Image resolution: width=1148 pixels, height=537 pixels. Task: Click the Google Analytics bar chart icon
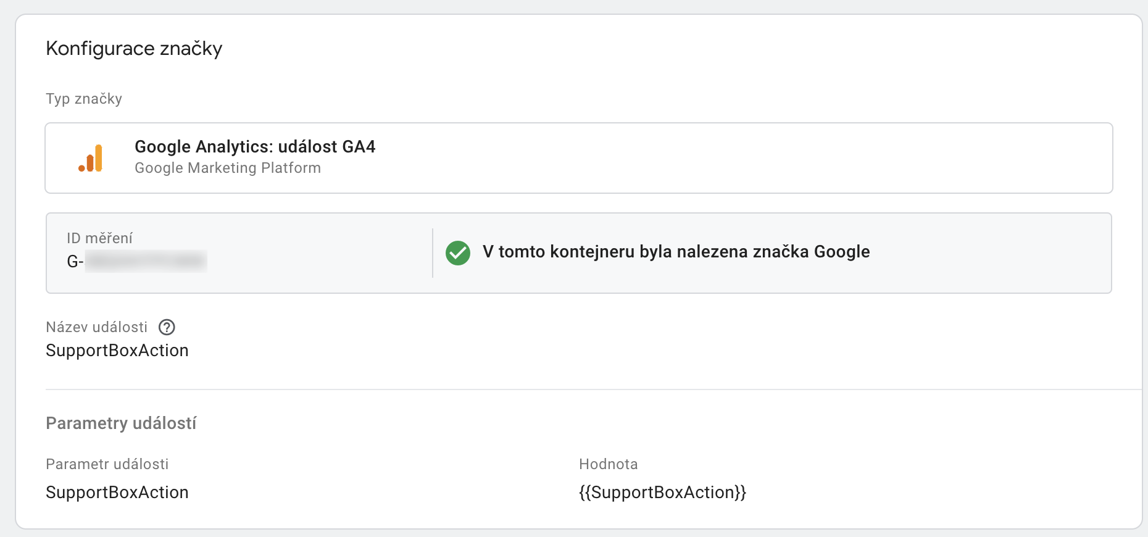tap(91, 158)
